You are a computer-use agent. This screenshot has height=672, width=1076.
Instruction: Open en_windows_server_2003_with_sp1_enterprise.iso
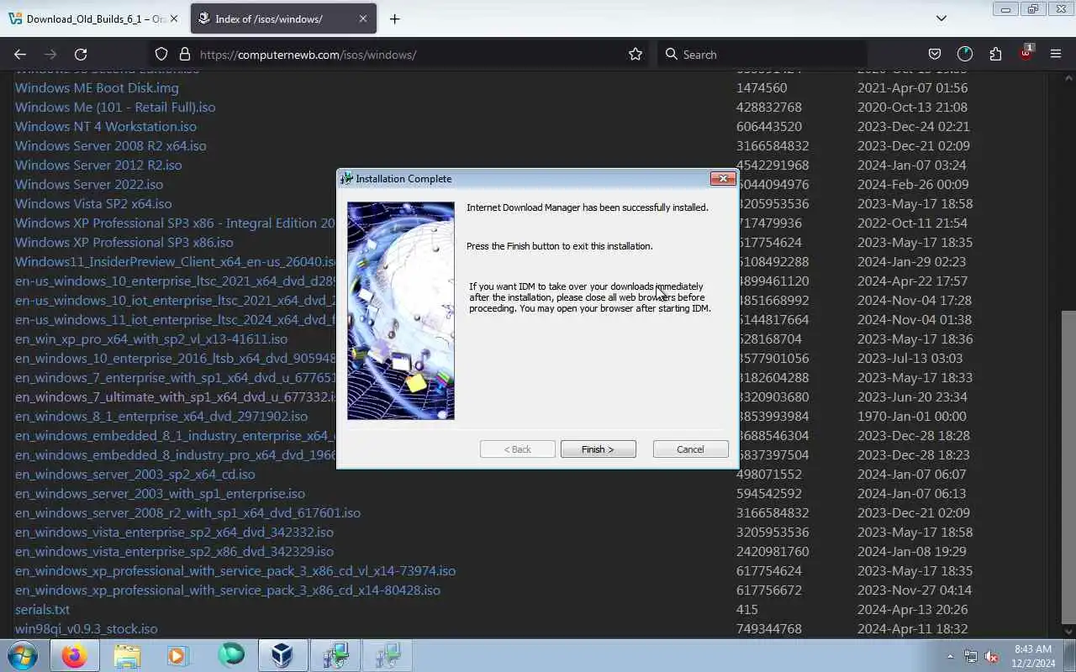point(160,493)
